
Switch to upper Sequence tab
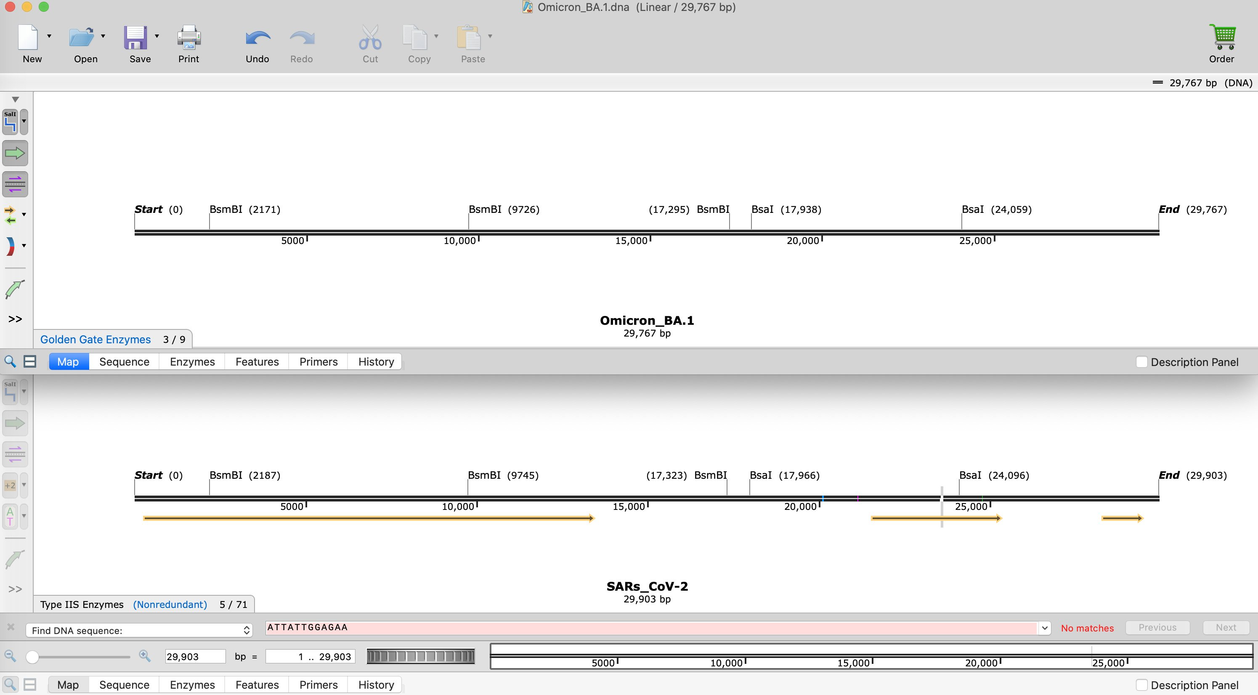click(x=124, y=361)
